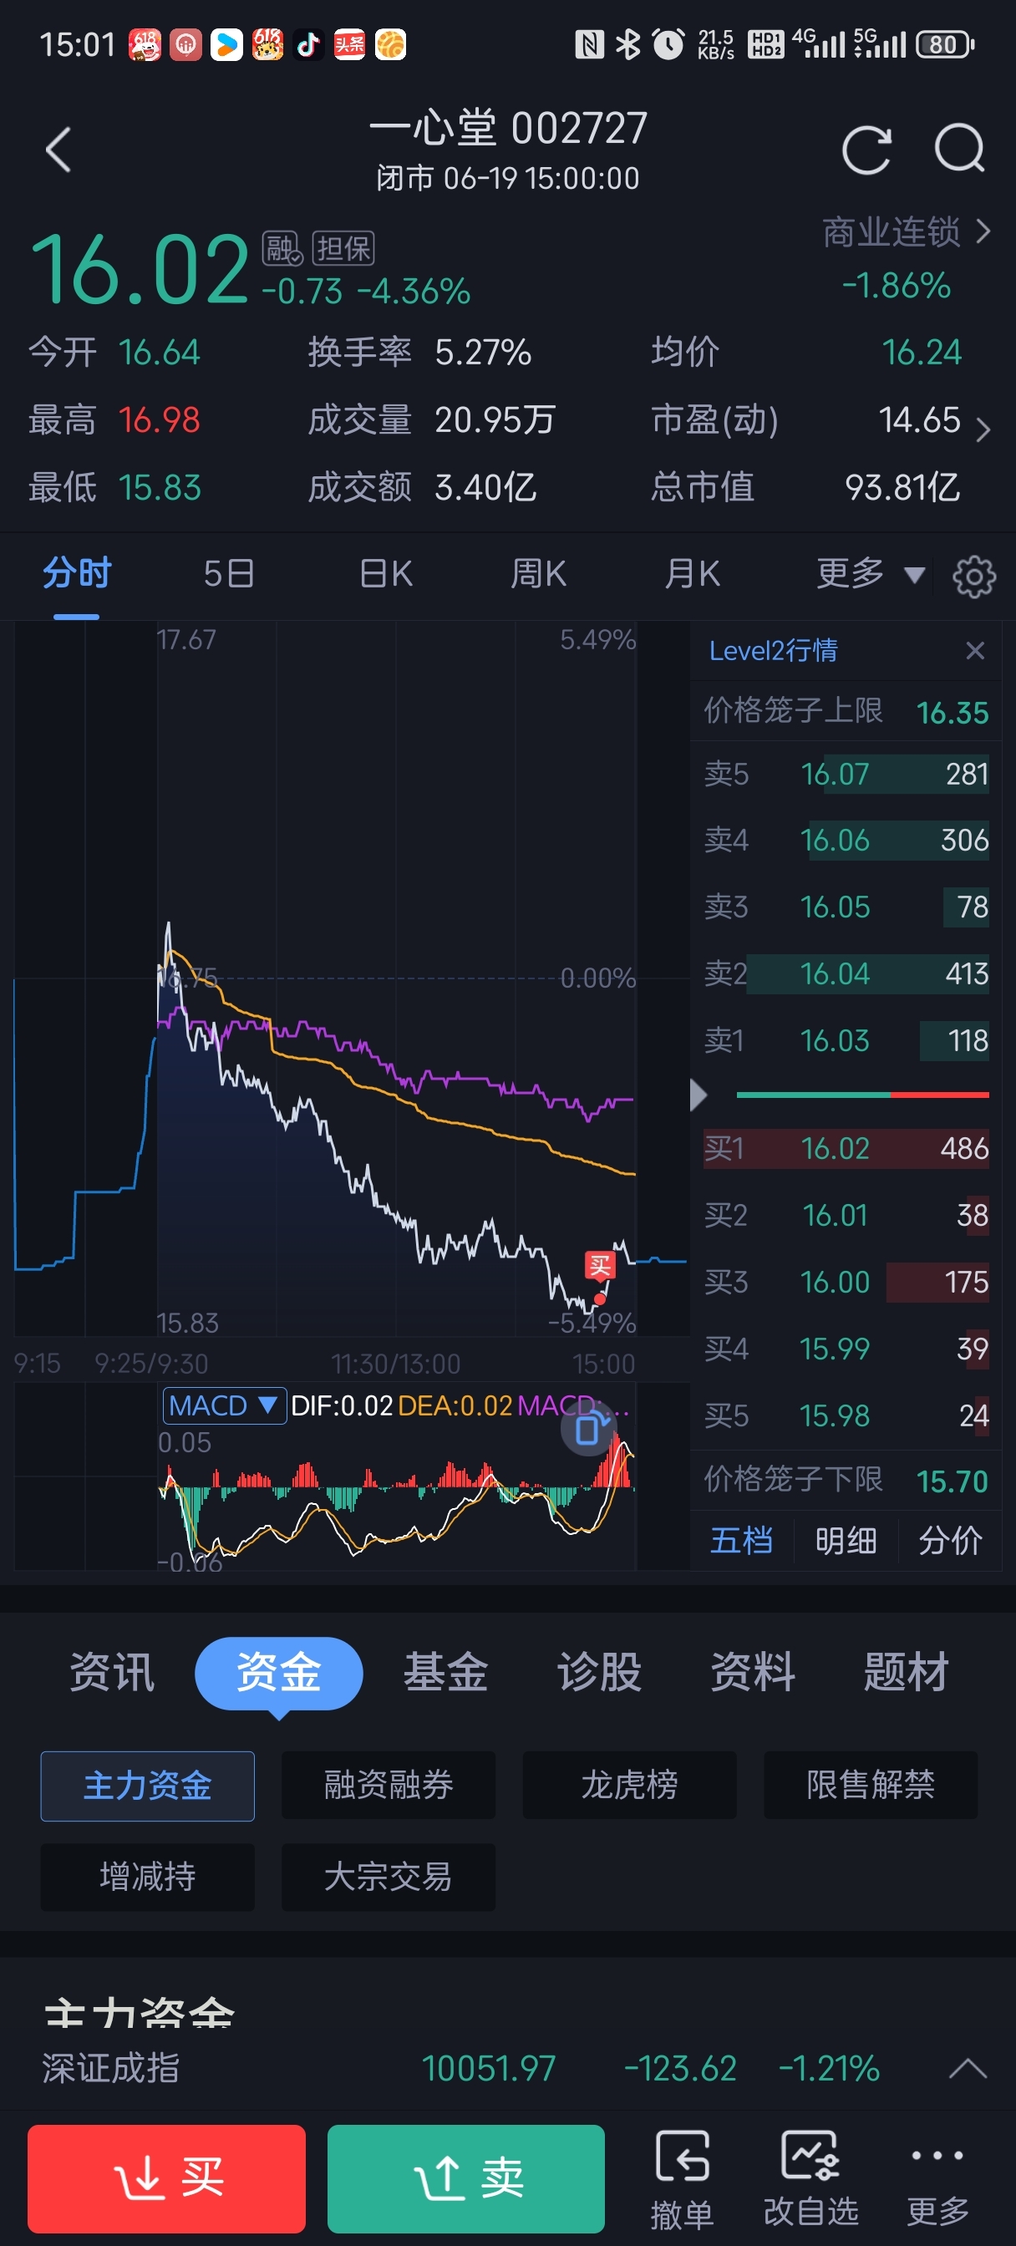Open the 基金 funds tab
This screenshot has width=1016, height=2246.
pos(445,1672)
